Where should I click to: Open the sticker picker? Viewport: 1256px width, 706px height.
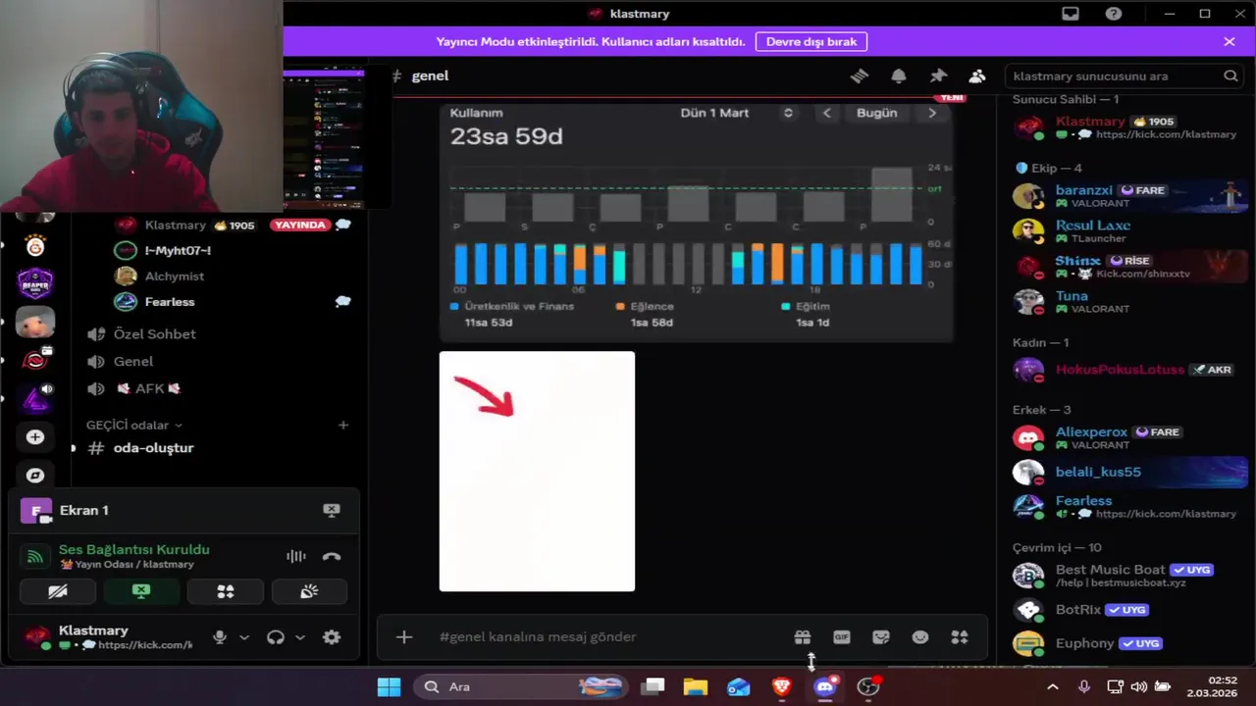pos(881,637)
